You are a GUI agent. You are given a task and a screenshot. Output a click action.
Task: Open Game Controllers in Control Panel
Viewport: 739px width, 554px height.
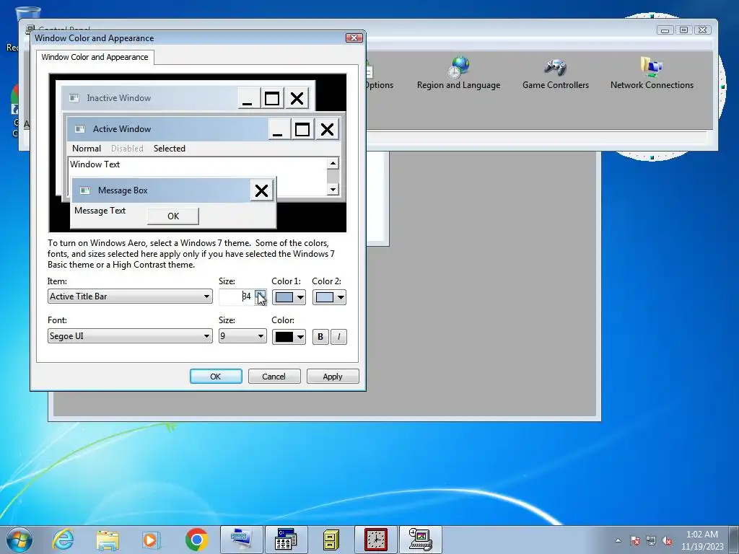click(x=556, y=73)
